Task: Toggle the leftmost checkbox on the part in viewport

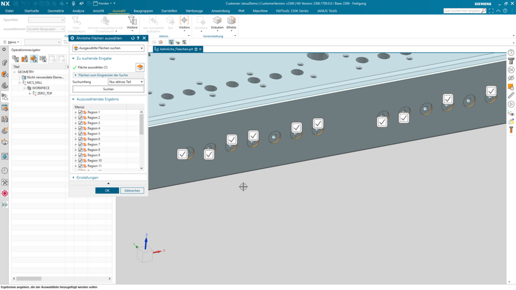Action: (182, 154)
